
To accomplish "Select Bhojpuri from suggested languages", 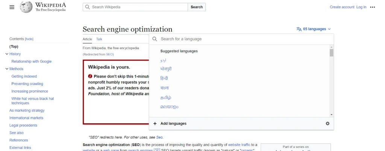I will coord(166,69).
